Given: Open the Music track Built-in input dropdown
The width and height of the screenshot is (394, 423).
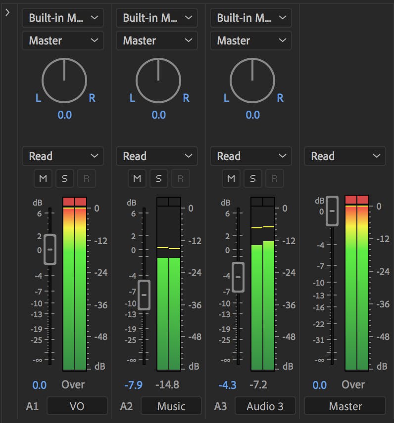Looking at the screenshot, I should tap(157, 18).
